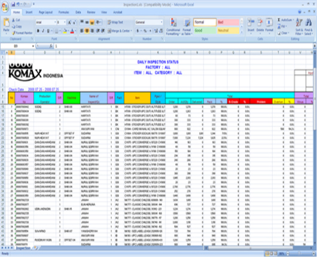The image size is (317, 257).
Task: Enable Wrap Text
Action: point(115,22)
